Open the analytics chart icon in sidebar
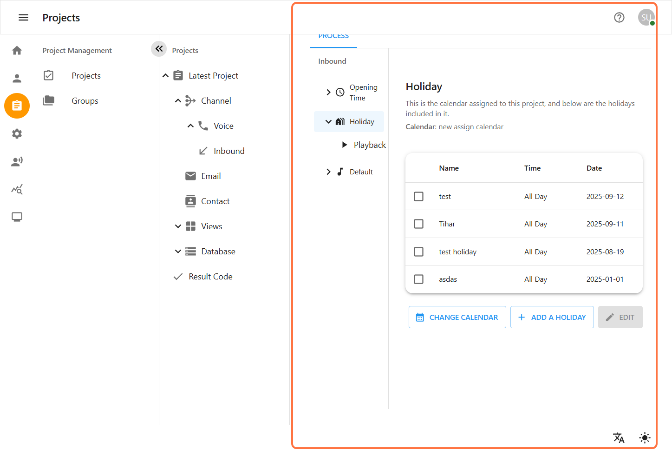672x451 pixels. pos(17,189)
